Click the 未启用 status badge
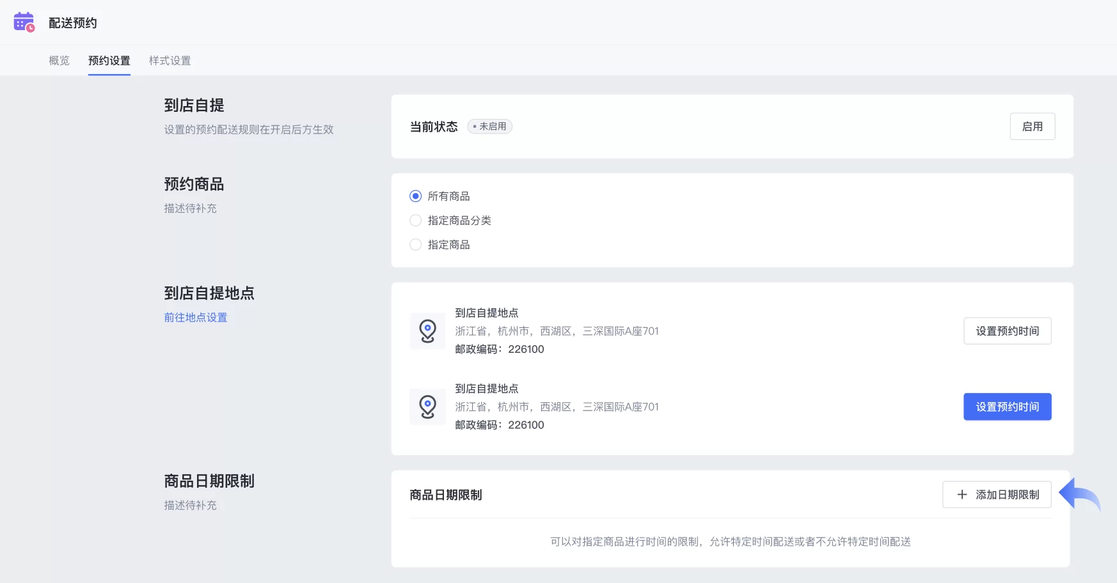 point(489,126)
